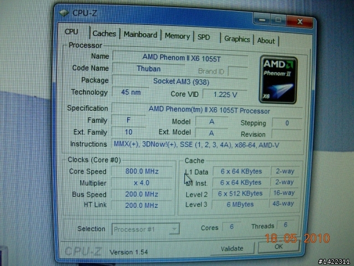
Task: Click the Level 2 value 6 x 512 KBytes
Action: [x=240, y=193]
